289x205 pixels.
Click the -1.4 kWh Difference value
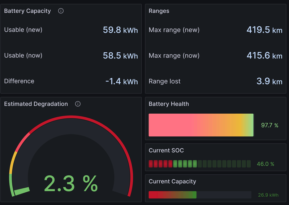pyautogui.click(x=121, y=81)
